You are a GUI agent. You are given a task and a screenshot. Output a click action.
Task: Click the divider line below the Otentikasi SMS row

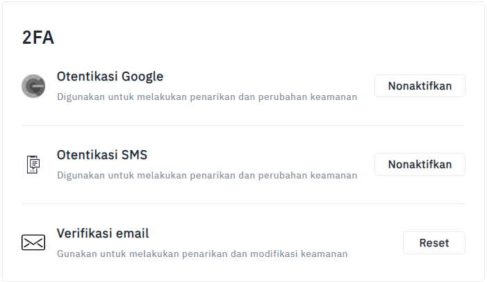coord(243,204)
